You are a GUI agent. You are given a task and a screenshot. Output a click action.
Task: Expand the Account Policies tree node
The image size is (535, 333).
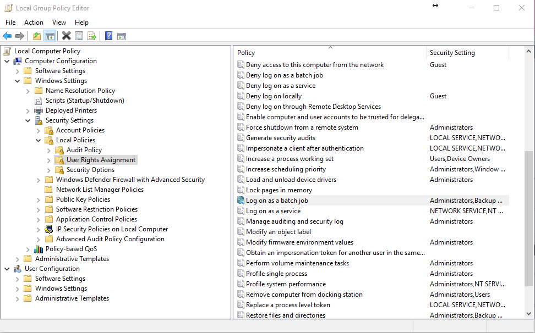tap(38, 130)
